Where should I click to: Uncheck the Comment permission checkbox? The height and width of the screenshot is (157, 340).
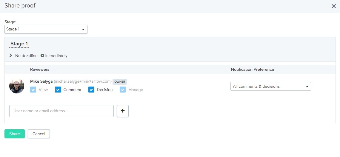tap(58, 90)
